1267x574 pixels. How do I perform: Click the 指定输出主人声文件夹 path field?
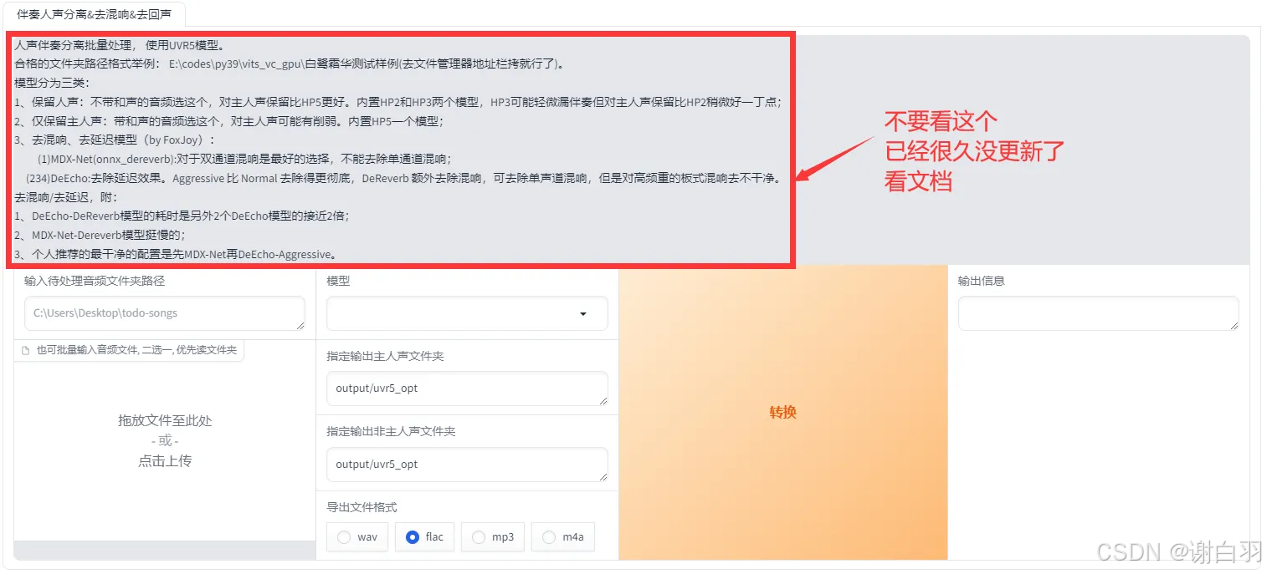[467, 389]
